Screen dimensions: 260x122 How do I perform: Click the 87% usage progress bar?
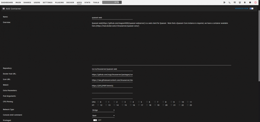pos(112,2)
